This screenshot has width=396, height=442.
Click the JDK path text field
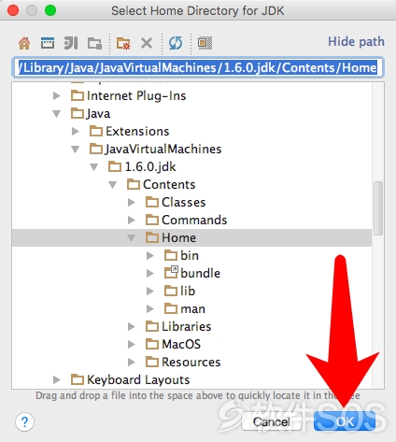(x=198, y=67)
